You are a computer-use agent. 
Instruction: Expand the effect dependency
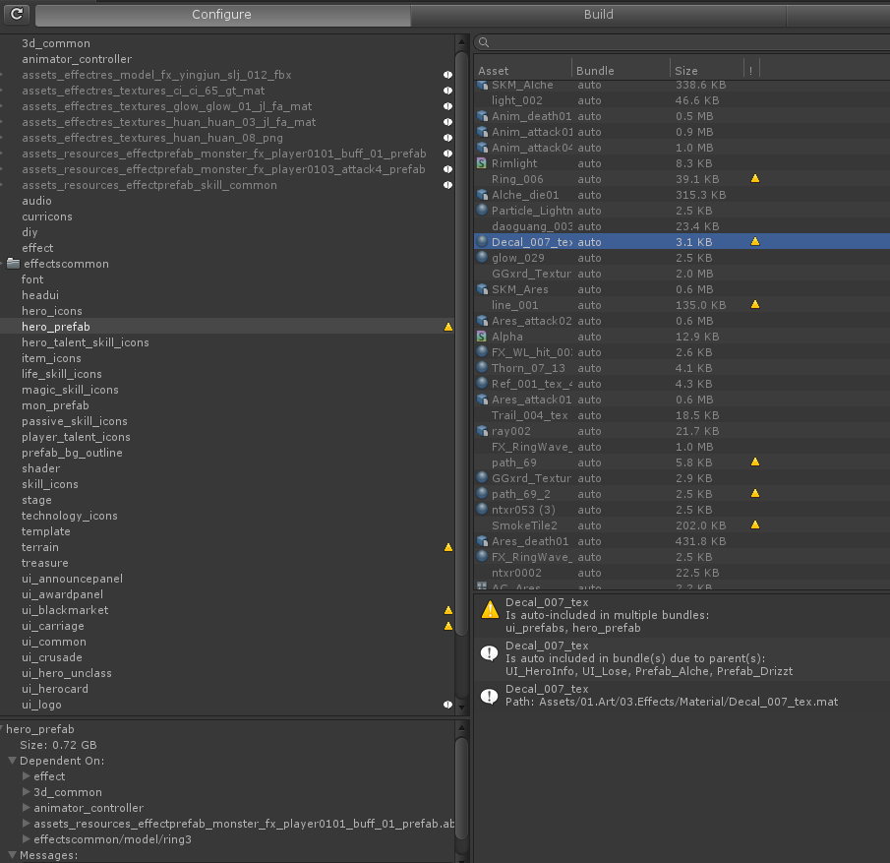tap(27, 775)
